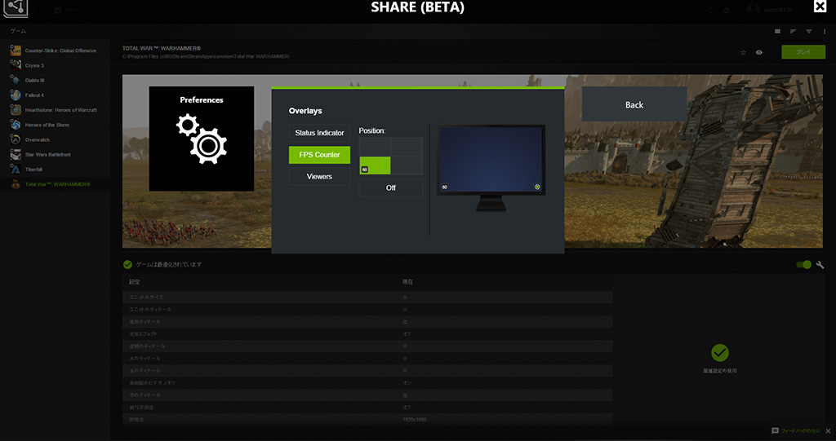Click the monitor preview image

tap(491, 168)
